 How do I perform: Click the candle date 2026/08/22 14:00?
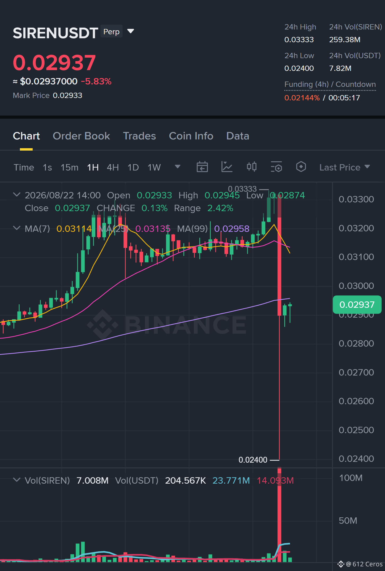[63, 195]
